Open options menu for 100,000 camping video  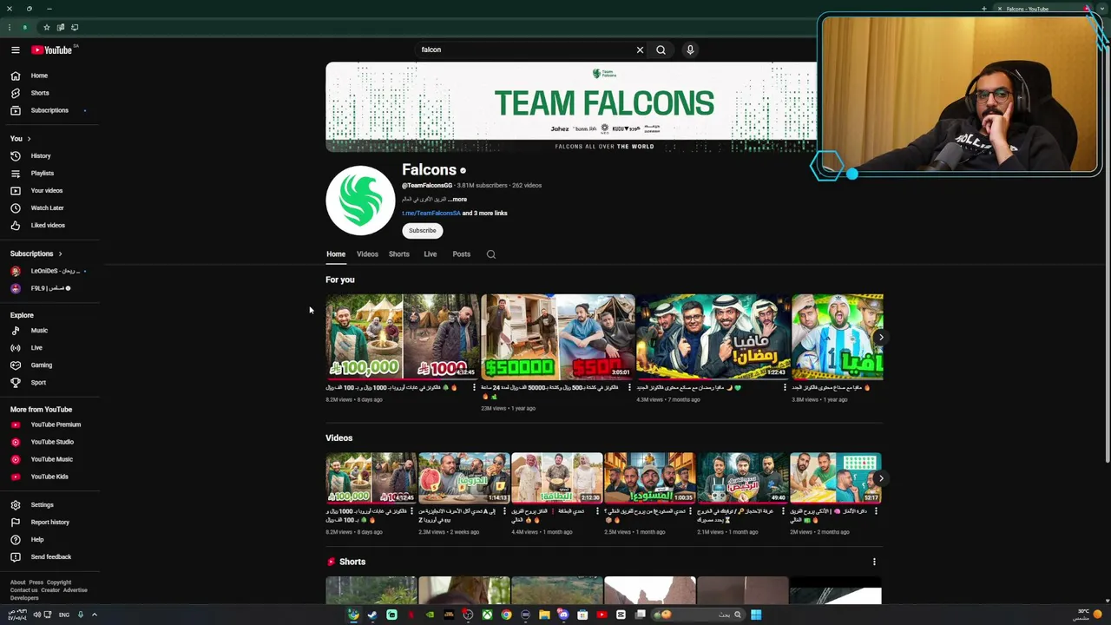pyautogui.click(x=474, y=387)
